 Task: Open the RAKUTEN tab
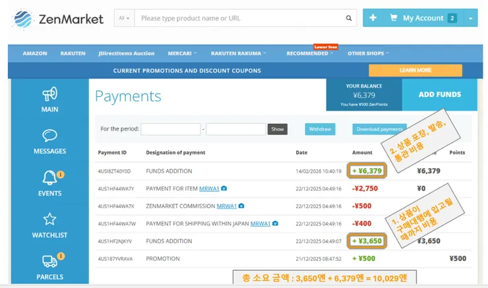73,53
